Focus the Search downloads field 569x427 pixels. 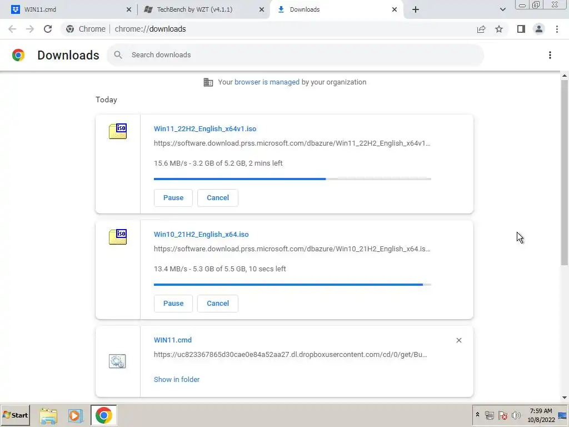coord(296,55)
